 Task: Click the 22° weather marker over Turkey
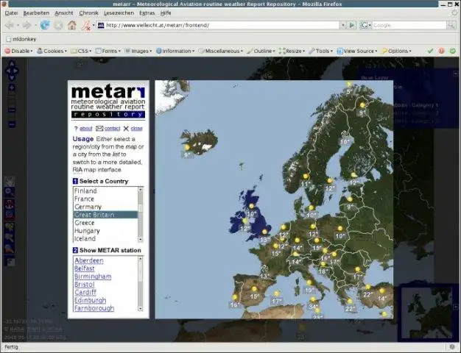tap(367, 288)
